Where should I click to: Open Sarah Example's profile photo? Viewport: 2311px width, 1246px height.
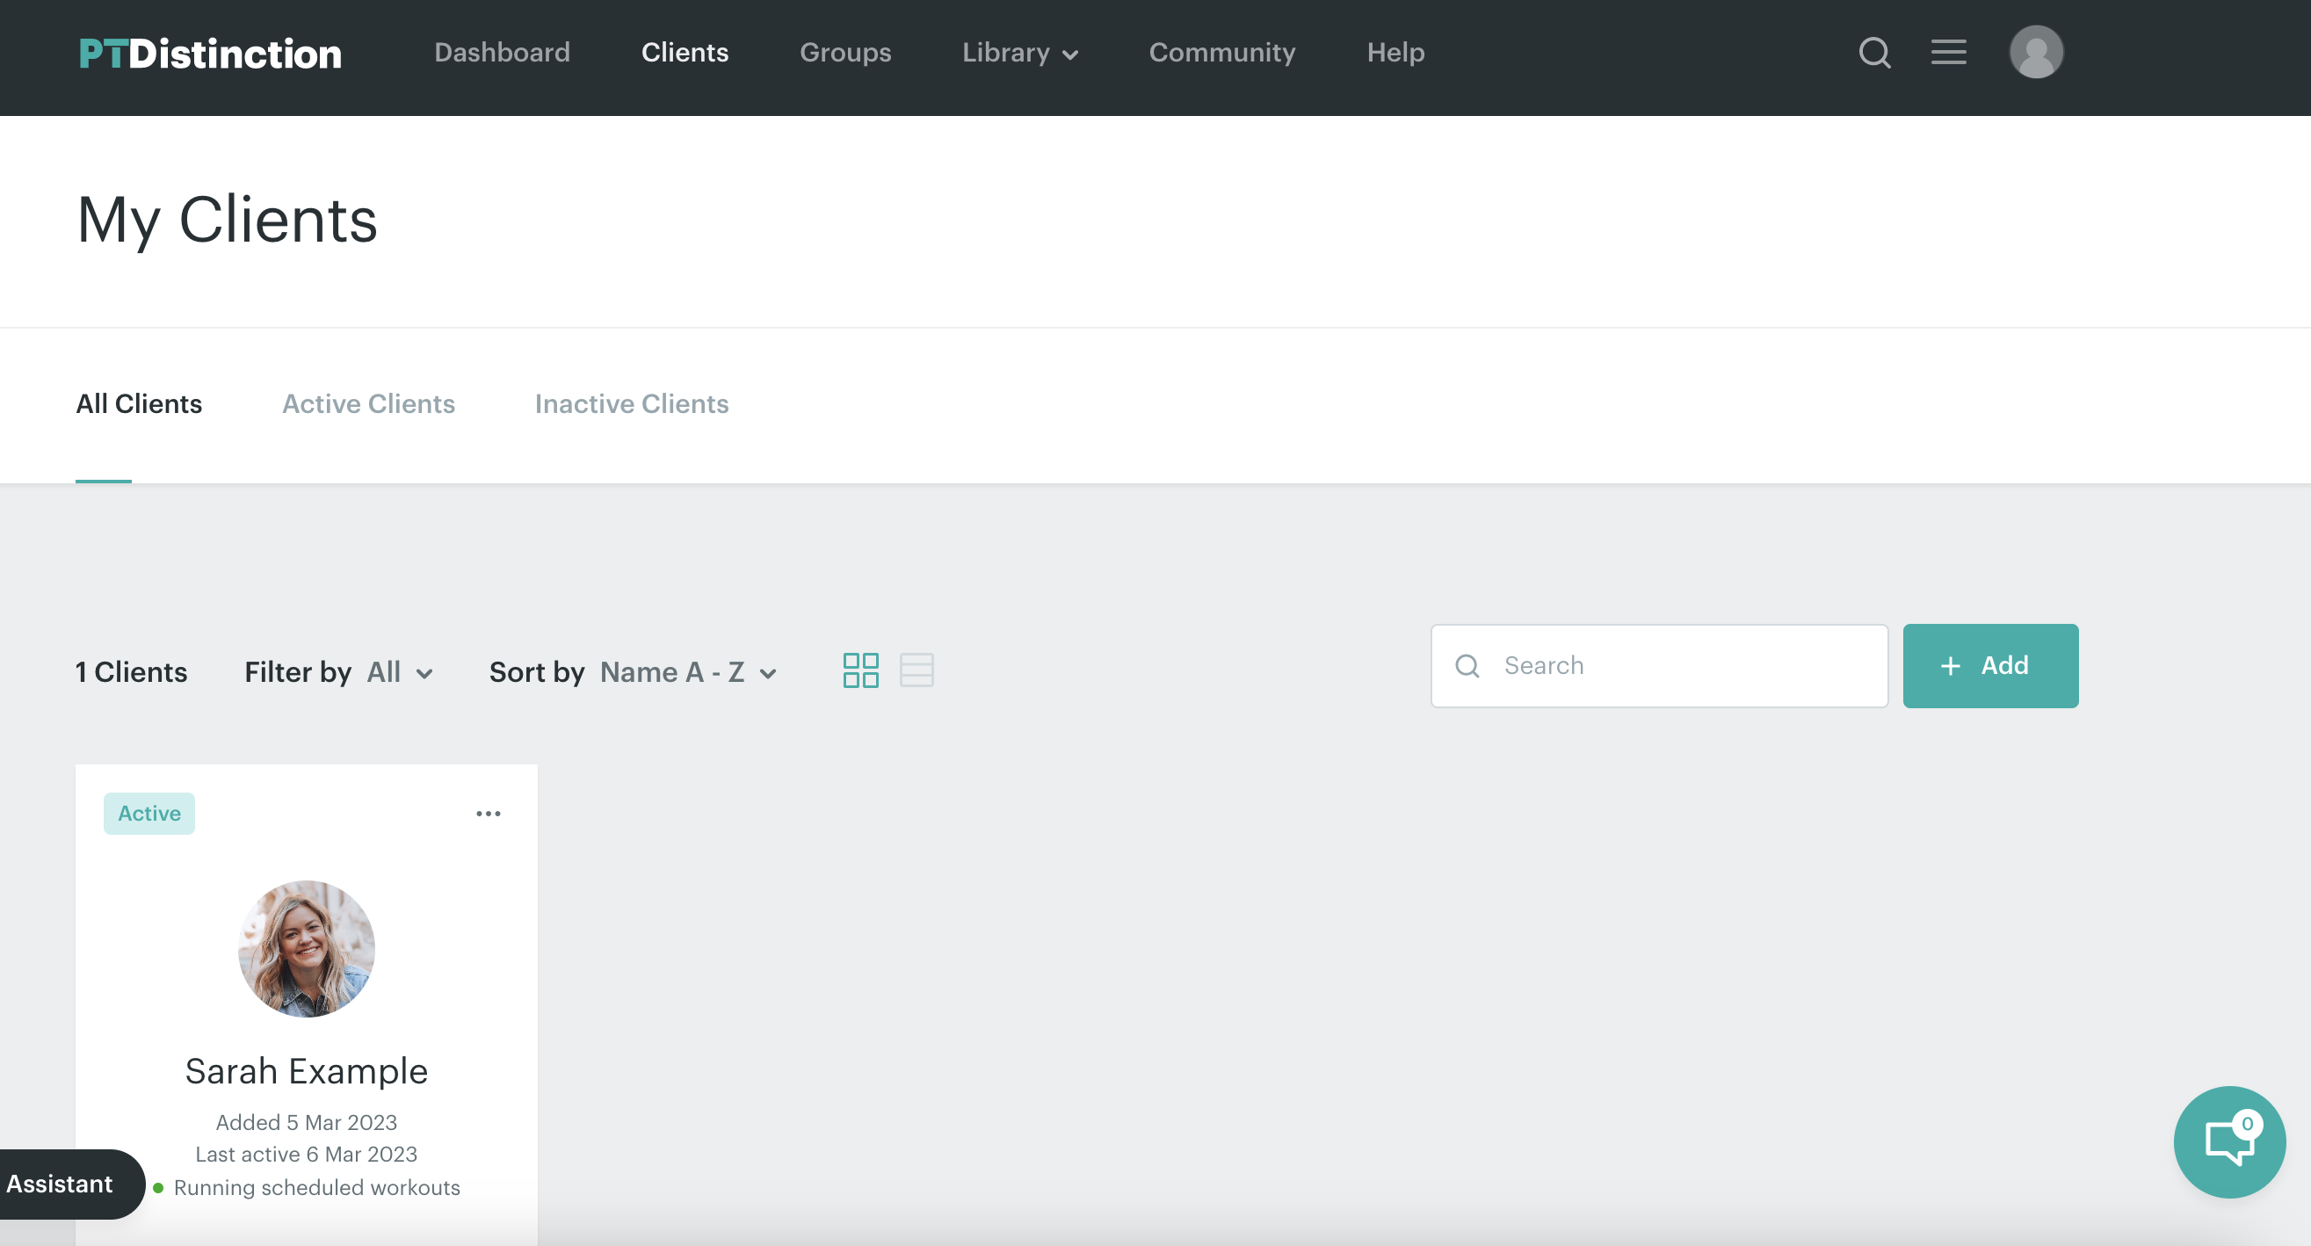[306, 948]
